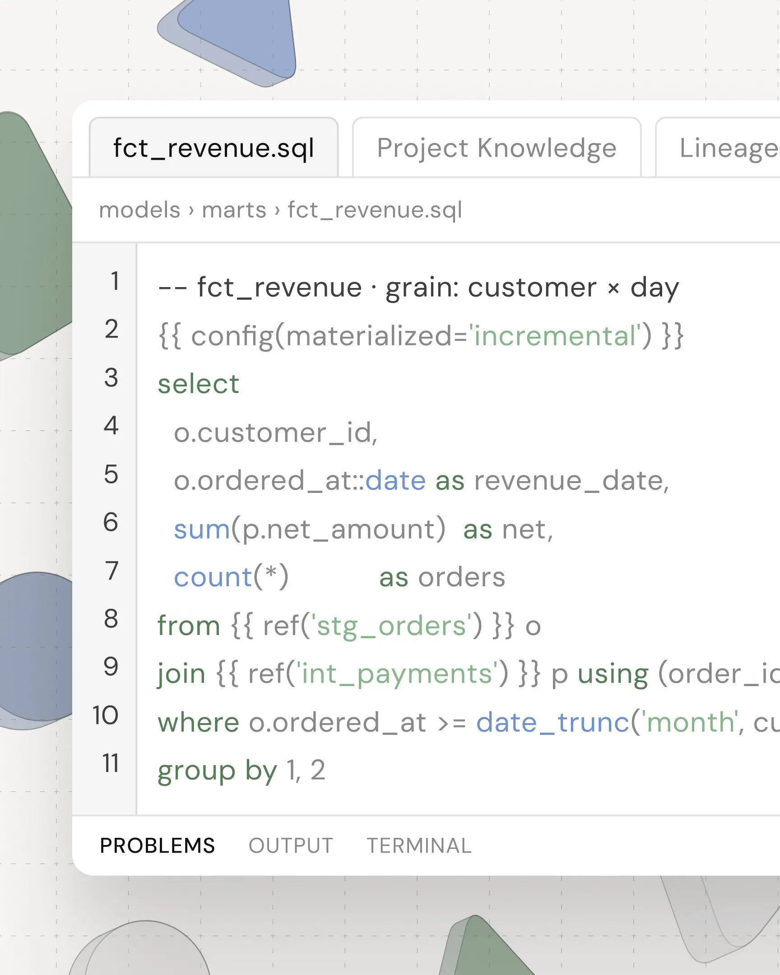780x975 pixels.
Task: Click 'sum' function on line 6
Action: tap(202, 529)
